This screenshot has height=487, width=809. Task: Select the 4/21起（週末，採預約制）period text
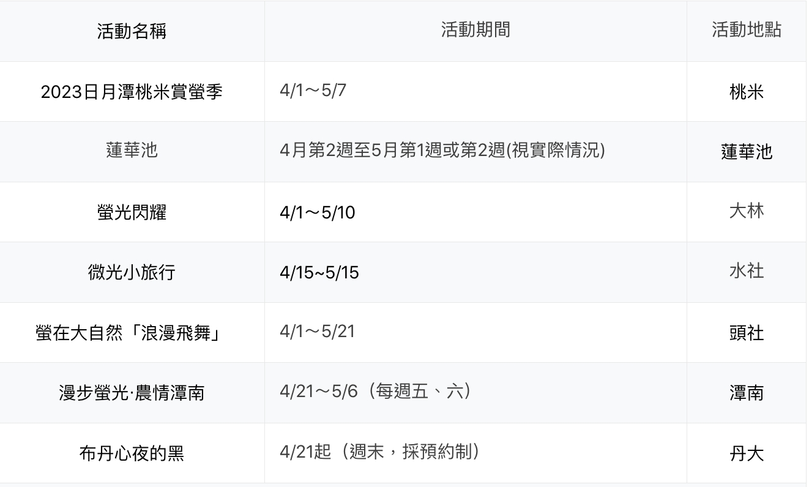coord(379,452)
